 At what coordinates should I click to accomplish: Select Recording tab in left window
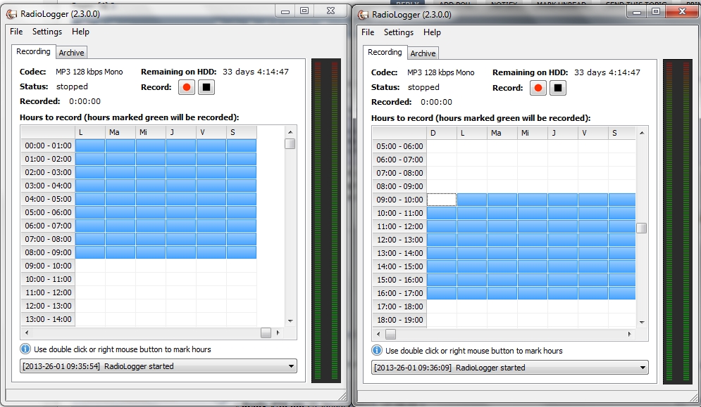click(34, 51)
